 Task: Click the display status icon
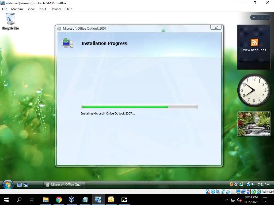click(x=238, y=192)
